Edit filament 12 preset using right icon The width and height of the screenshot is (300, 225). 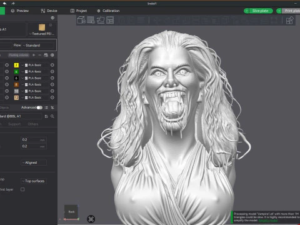[x=52, y=97]
